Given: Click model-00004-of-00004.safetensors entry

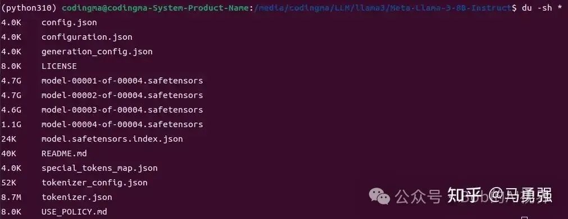Looking at the screenshot, I should click(x=122, y=124).
